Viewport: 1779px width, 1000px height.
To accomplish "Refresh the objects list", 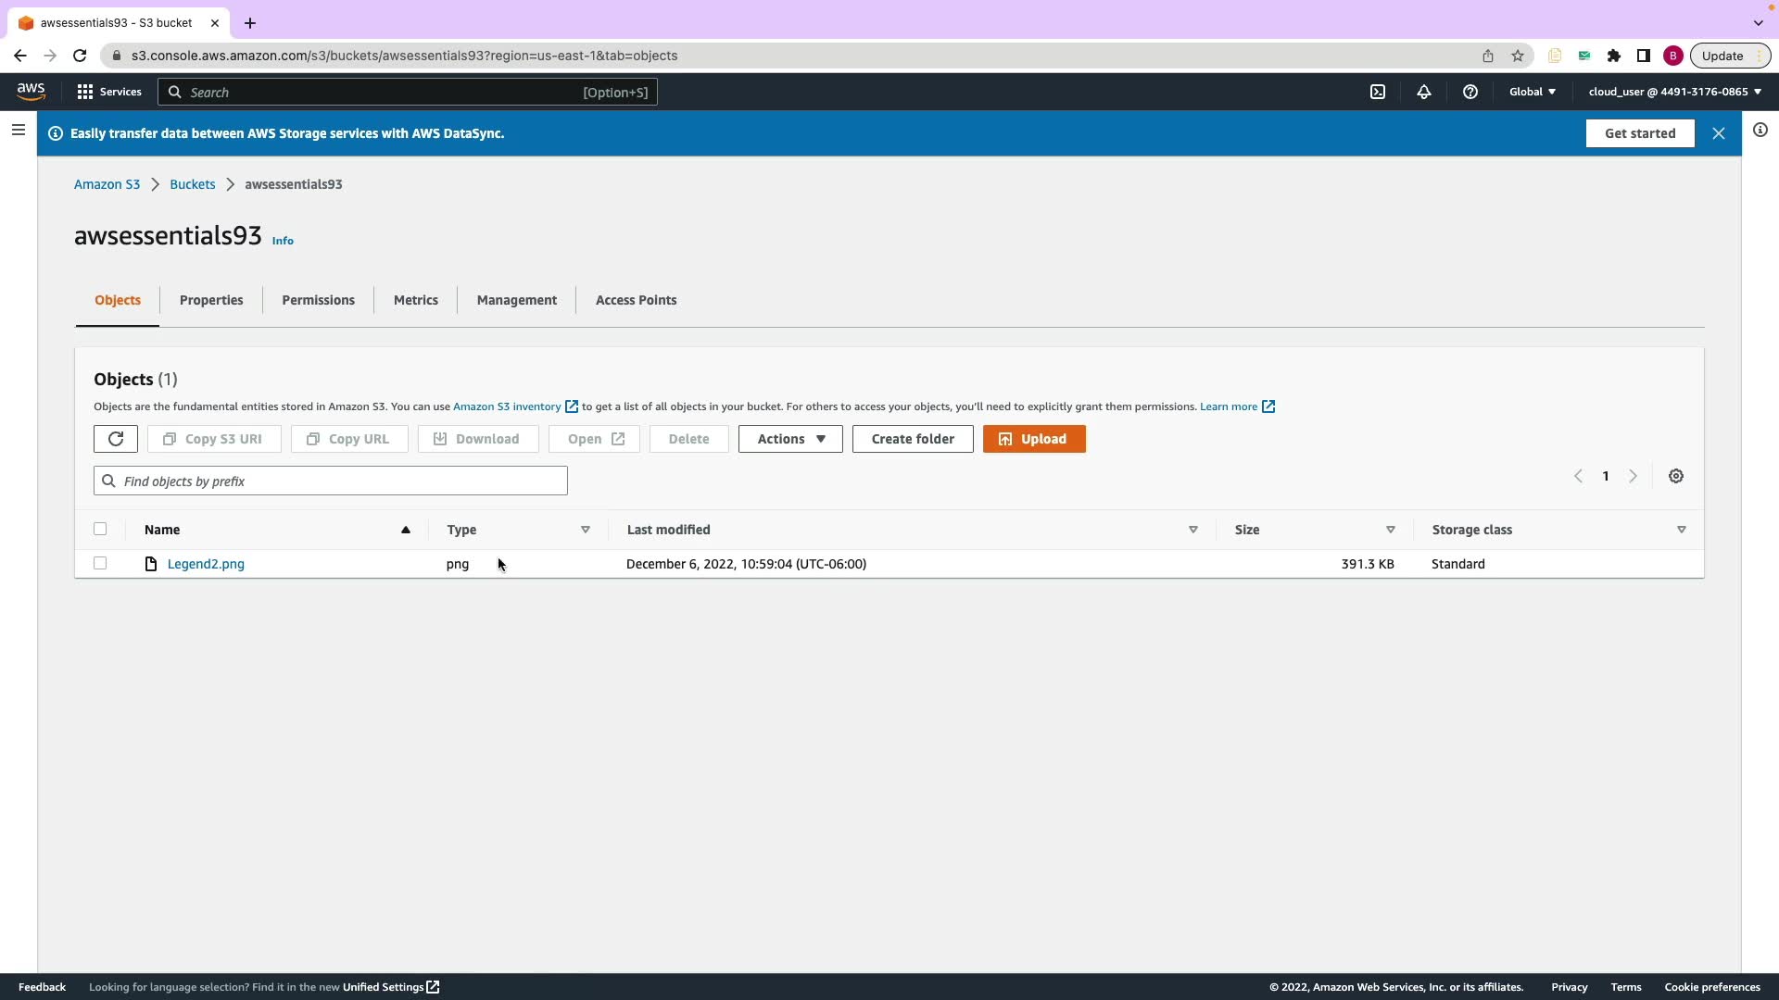I will click(116, 439).
